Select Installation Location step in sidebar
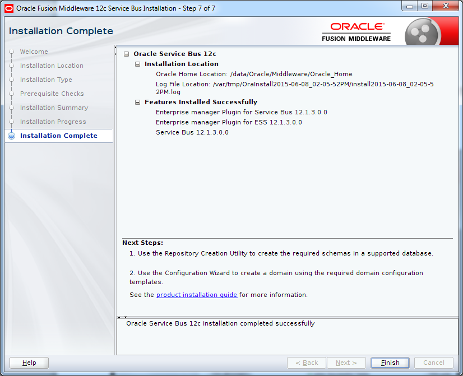This screenshot has height=376, width=463. coord(52,66)
